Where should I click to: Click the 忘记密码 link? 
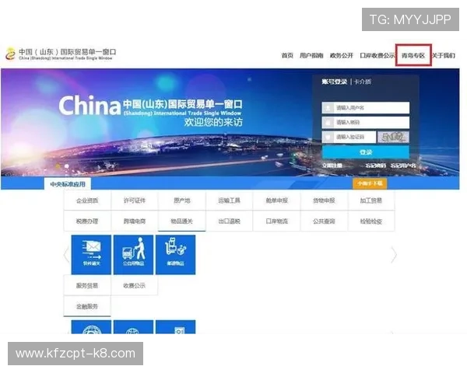(x=376, y=166)
